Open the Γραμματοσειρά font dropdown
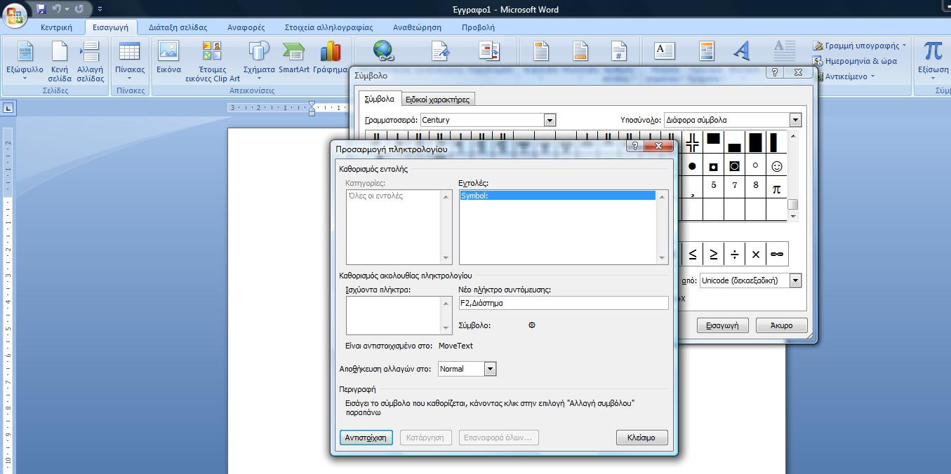Image resolution: width=951 pixels, height=474 pixels. tap(550, 120)
